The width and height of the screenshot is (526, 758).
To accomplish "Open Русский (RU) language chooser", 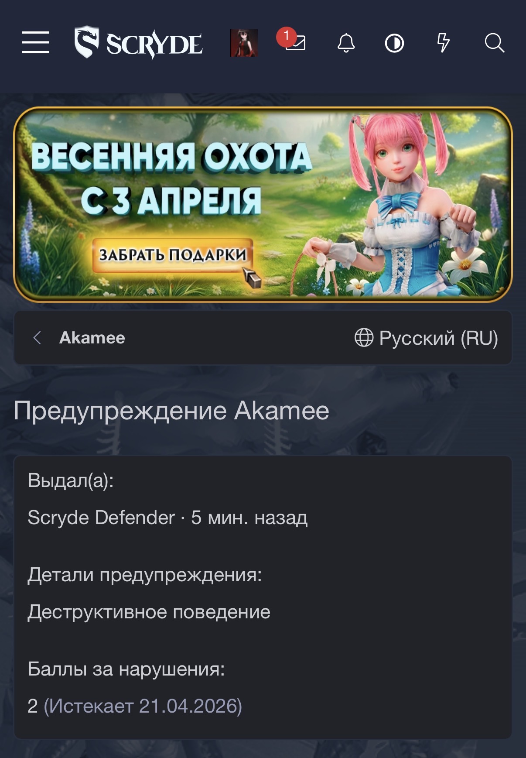I will tap(426, 338).
